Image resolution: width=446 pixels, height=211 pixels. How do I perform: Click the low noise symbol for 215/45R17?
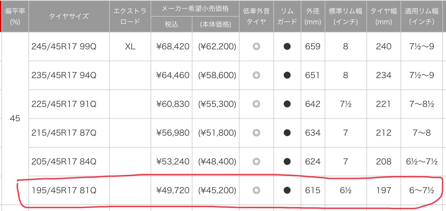(256, 133)
